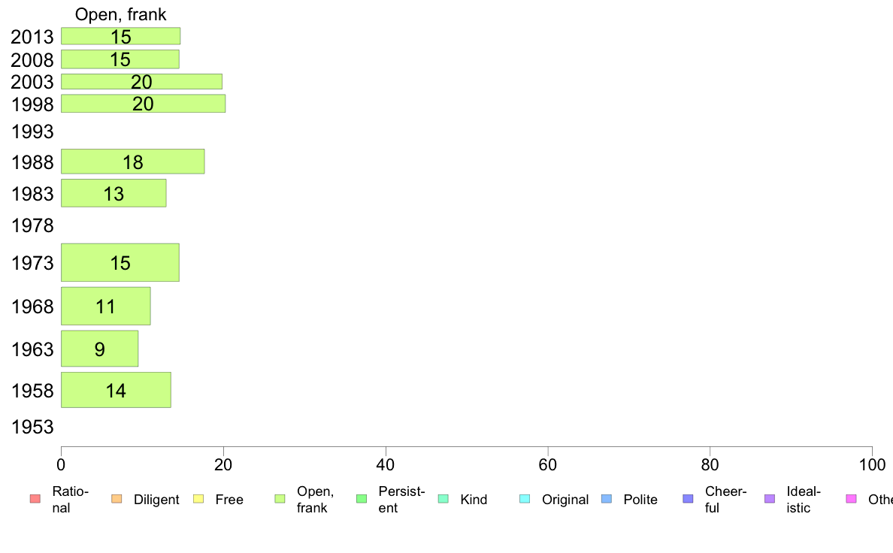This screenshot has width=893, height=553.
Task: Select the 2003 bar showing 20
Action: (x=142, y=81)
